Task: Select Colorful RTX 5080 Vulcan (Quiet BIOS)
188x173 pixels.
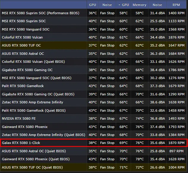Action: tap(33, 62)
